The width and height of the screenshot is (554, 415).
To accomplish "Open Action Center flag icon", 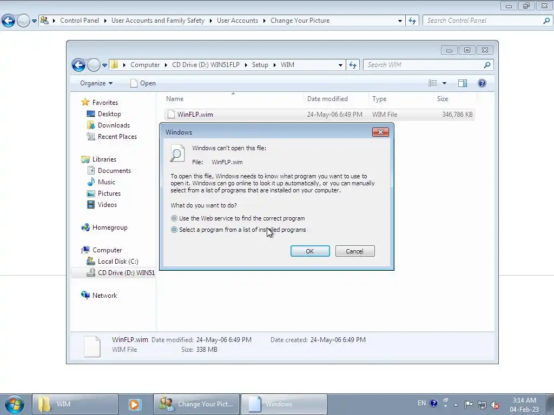I will [469, 404].
